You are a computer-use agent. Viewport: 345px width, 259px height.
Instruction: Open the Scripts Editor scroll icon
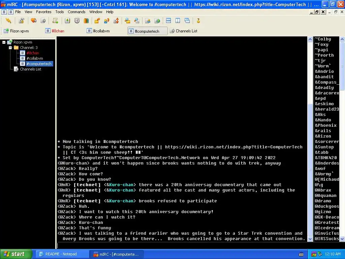coord(55,21)
